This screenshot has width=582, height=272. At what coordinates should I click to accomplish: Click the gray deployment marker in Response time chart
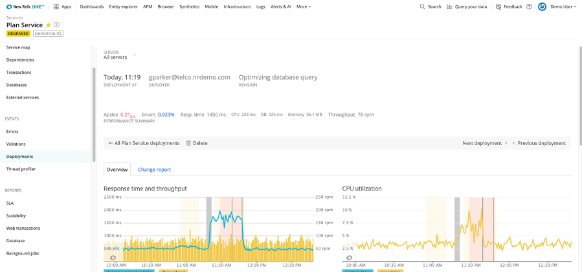click(209, 229)
